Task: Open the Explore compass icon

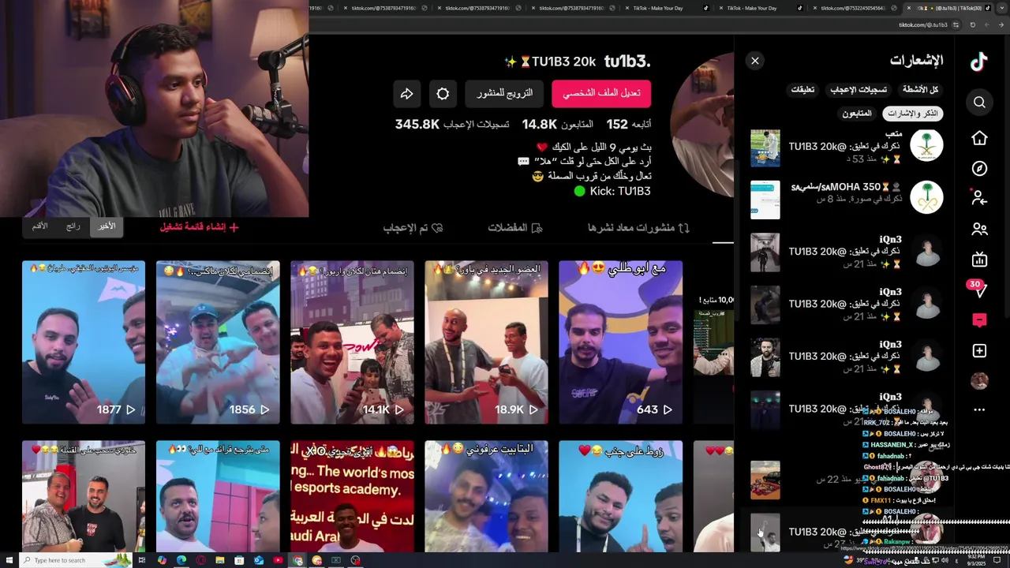Action: tap(979, 168)
